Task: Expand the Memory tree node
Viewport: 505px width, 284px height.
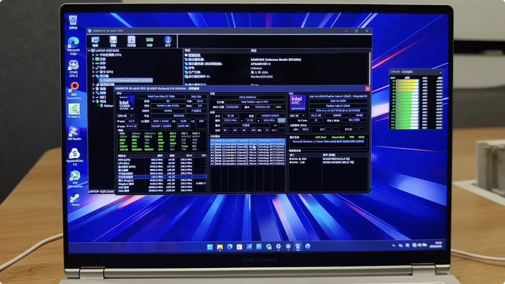Action: pyautogui.click(x=93, y=63)
